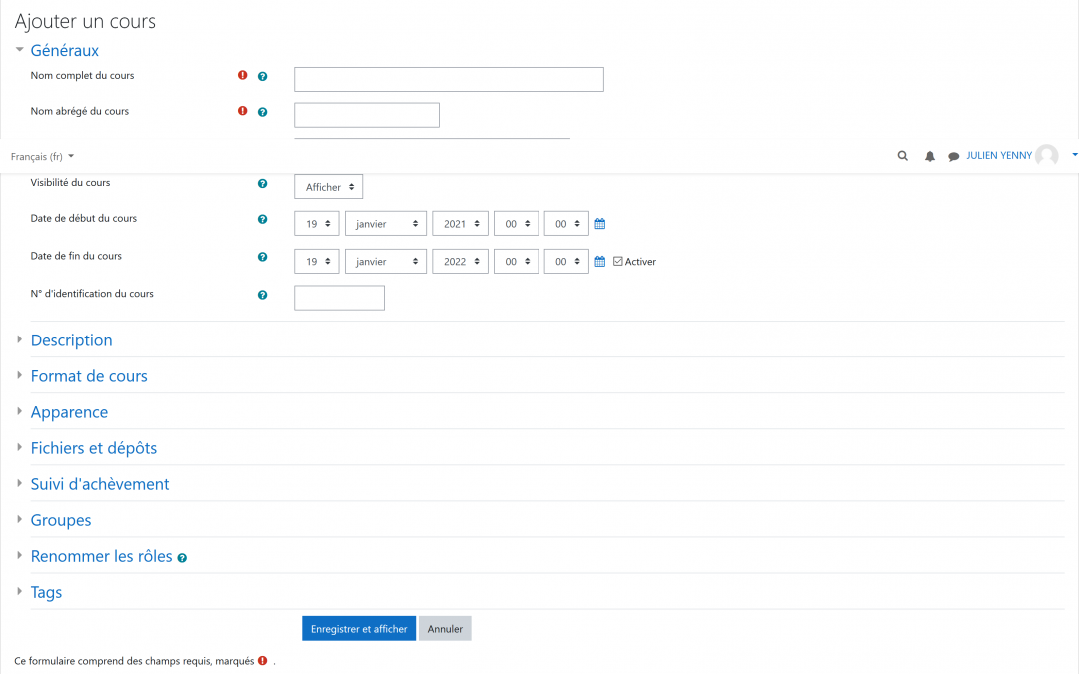Open user menu arrow next to avatar

pyautogui.click(x=1074, y=156)
